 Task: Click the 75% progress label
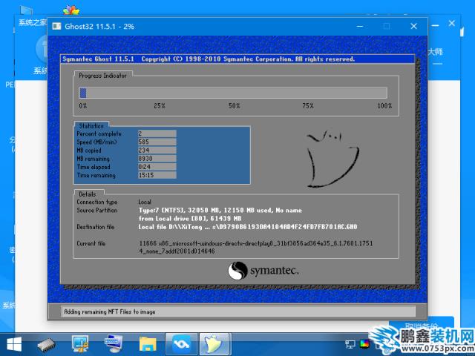[x=308, y=105]
